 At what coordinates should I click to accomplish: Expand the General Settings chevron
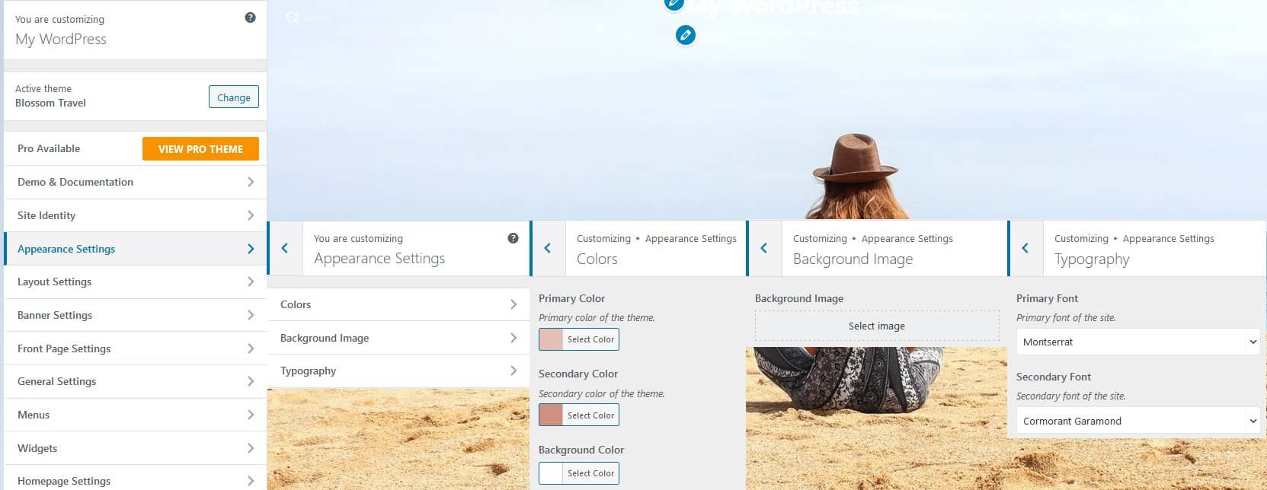251,381
